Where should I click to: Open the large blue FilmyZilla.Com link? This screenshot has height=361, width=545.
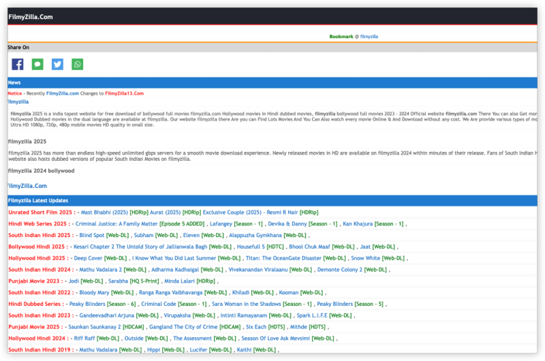[27, 186]
